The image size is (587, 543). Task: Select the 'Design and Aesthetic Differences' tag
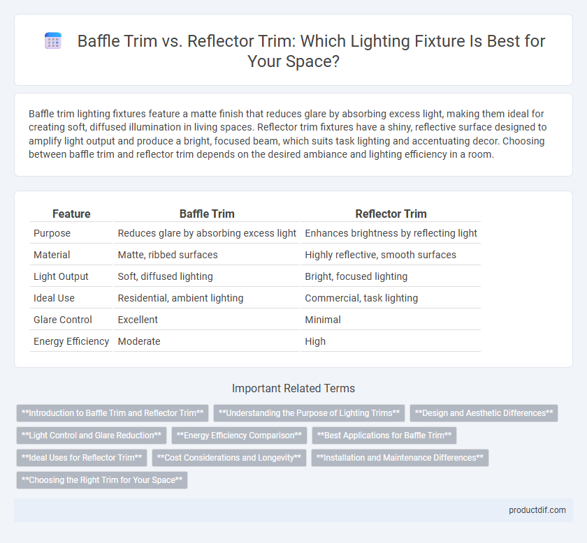point(484,413)
